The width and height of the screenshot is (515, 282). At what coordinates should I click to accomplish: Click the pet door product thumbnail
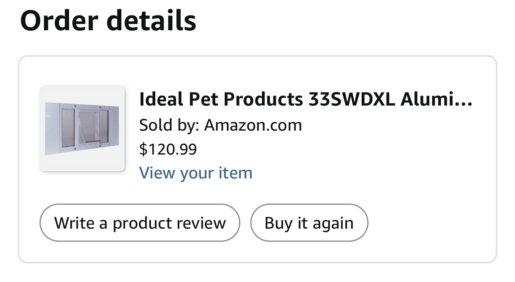point(82,129)
